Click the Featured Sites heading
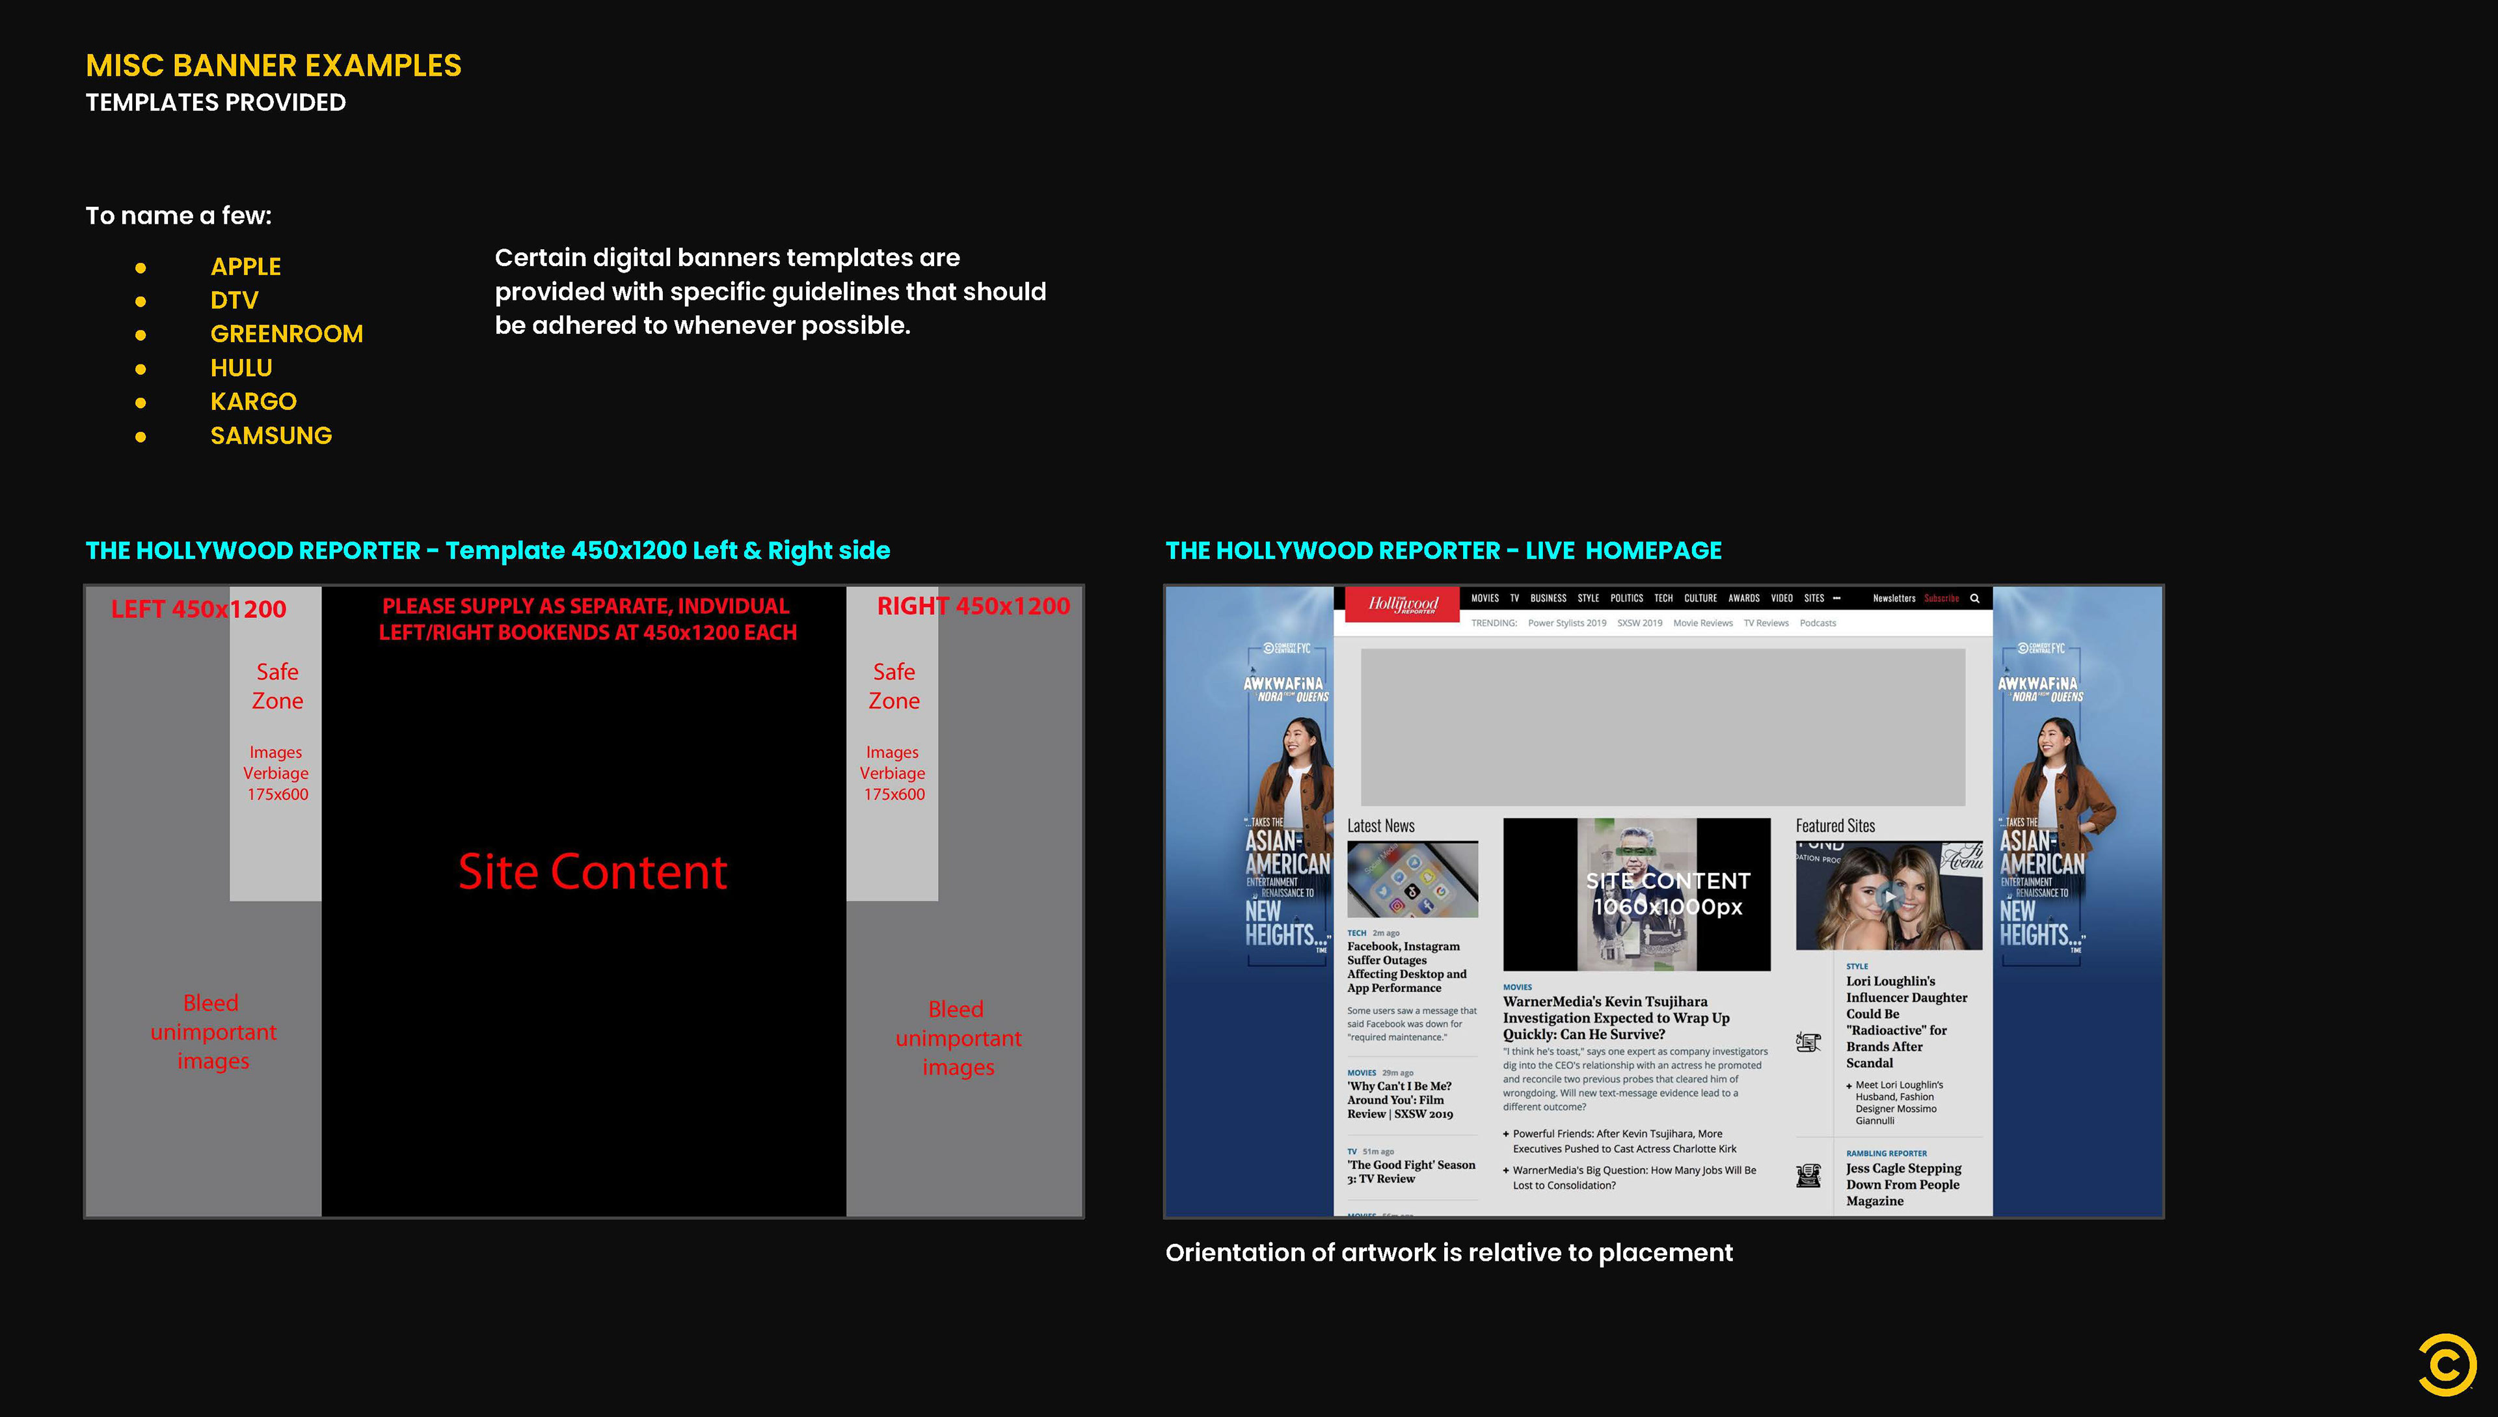Image resolution: width=2498 pixels, height=1417 pixels. point(1835,826)
